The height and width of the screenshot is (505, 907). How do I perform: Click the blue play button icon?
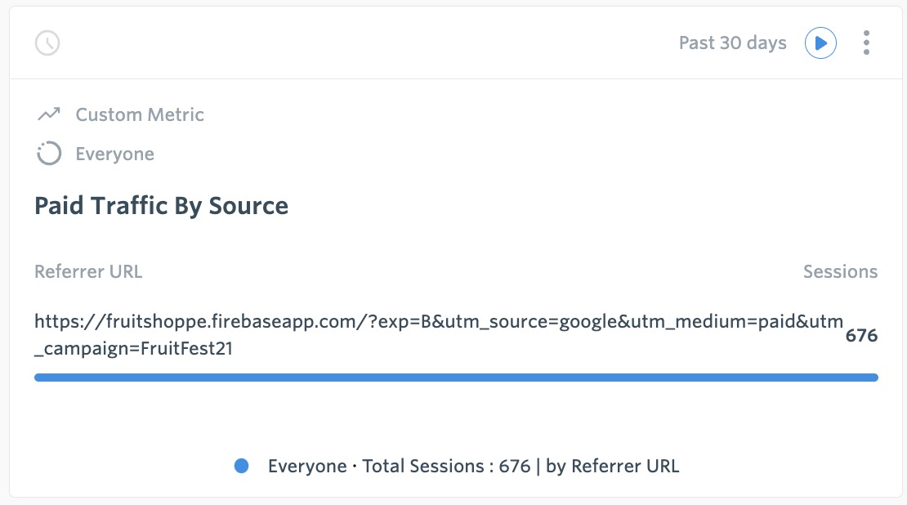(820, 42)
